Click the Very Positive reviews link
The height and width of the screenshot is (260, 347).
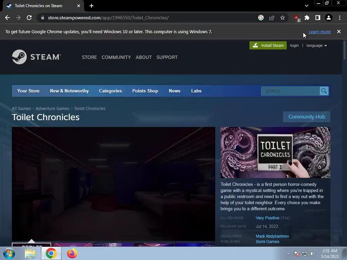268,218
